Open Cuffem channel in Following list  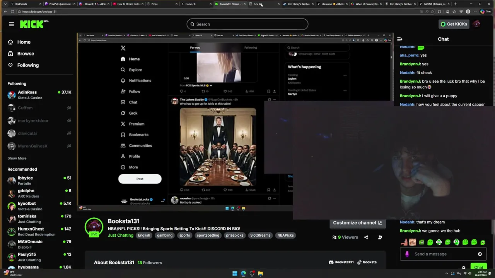click(39, 108)
